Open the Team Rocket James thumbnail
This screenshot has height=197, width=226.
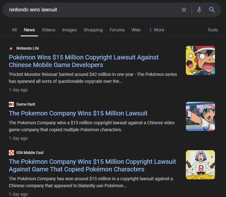[x=200, y=165]
